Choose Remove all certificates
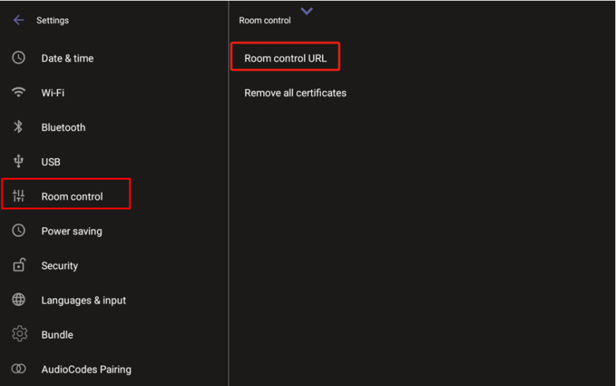 click(295, 92)
